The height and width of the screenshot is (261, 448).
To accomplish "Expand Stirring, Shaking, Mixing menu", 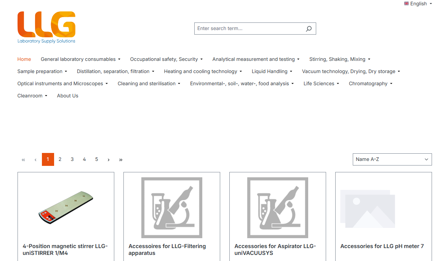I will click(340, 59).
